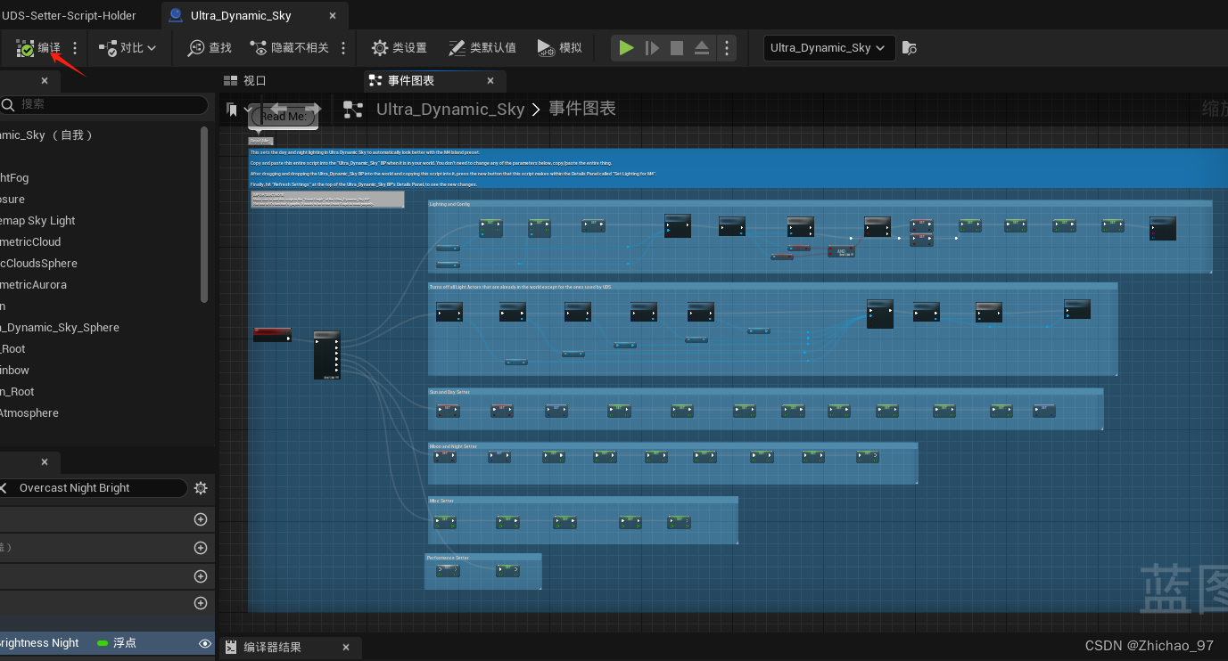This screenshot has height=661, width=1228.
Task: Open the 对比 diff dropdown
Action: coord(128,48)
